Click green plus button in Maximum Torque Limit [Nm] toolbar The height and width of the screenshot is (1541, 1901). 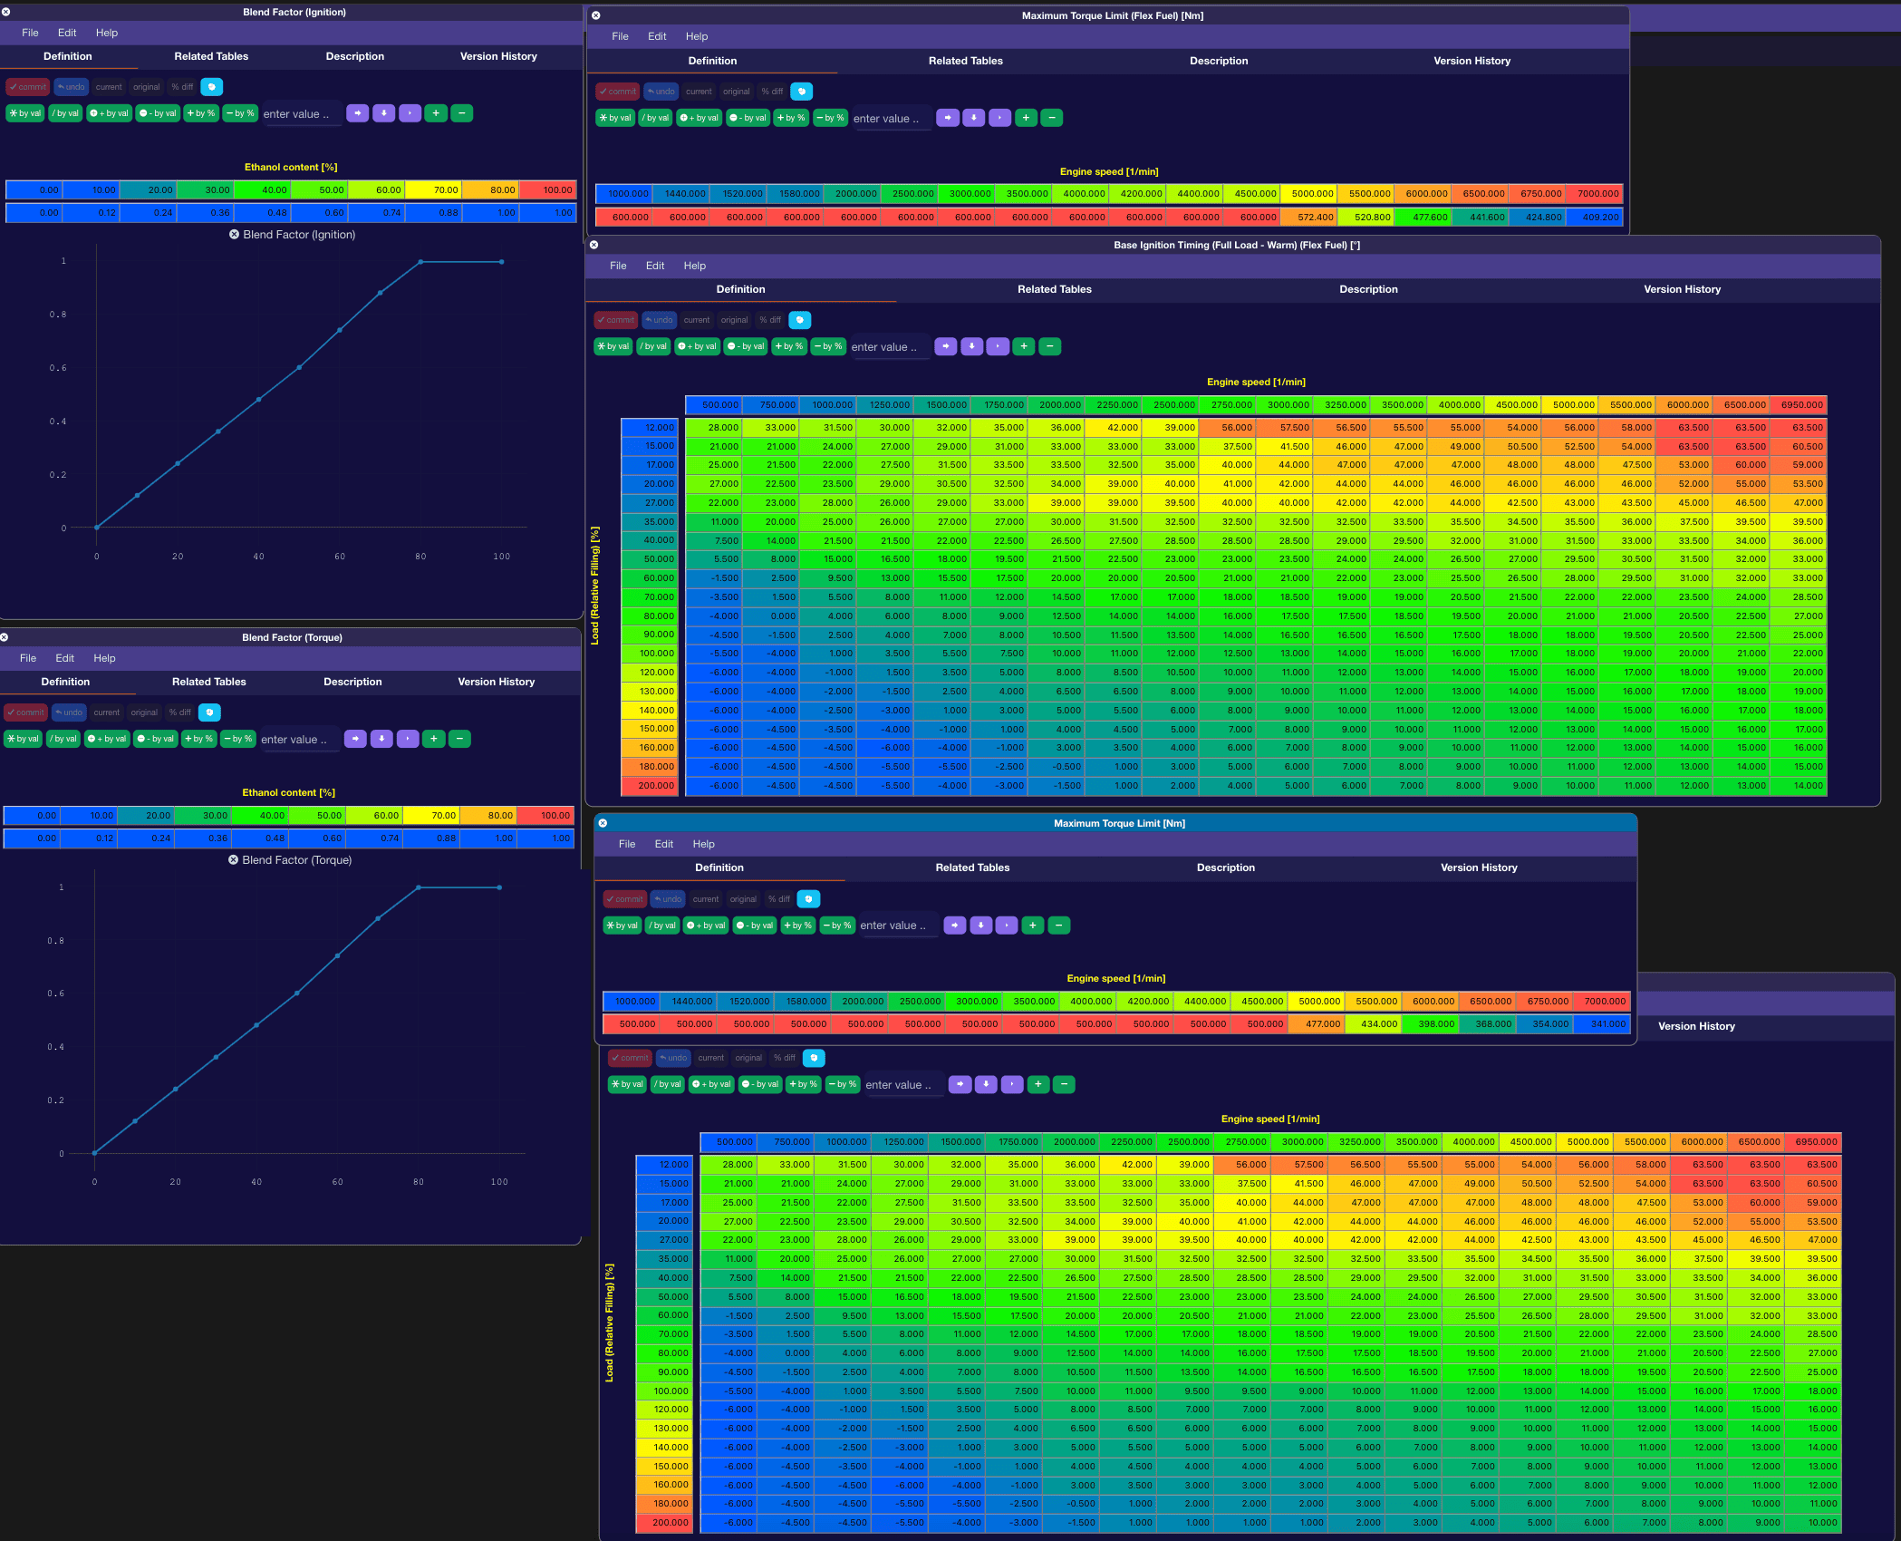point(1033,926)
